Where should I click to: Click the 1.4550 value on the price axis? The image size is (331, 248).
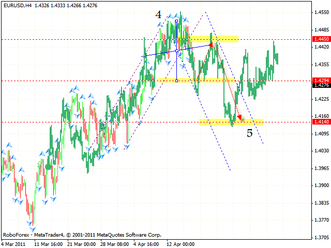[320, 12]
